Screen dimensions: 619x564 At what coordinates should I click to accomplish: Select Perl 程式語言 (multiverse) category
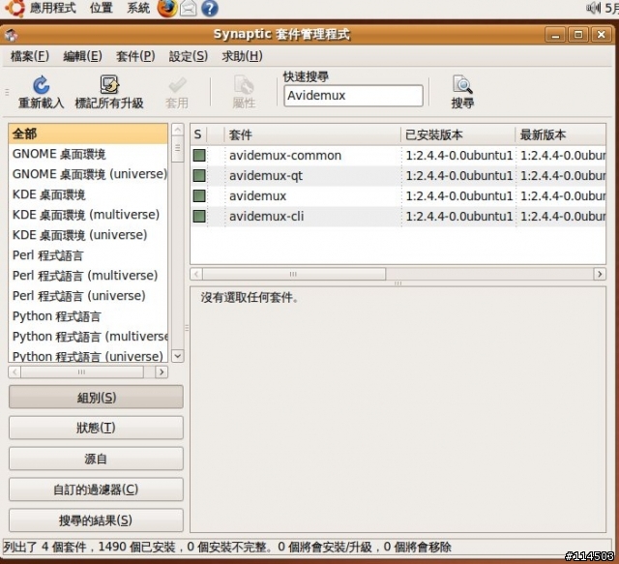88,276
